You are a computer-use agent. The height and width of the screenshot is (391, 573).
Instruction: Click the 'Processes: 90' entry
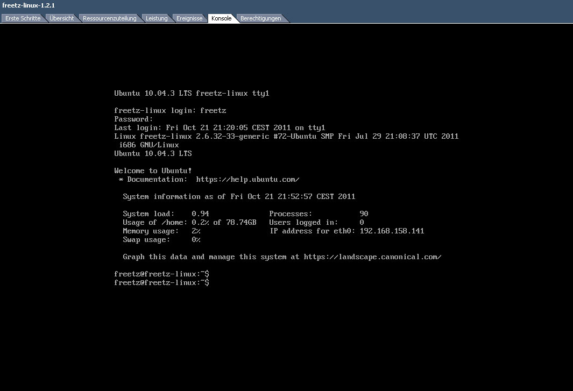[319, 214]
